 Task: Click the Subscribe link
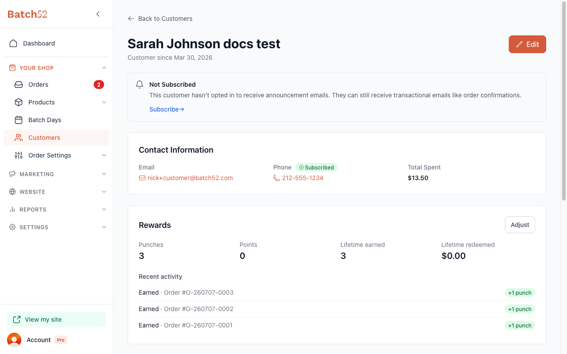[x=167, y=109]
